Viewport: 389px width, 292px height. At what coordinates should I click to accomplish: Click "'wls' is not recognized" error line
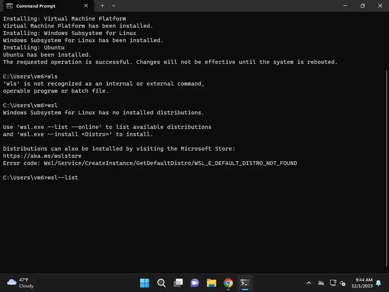103,84
